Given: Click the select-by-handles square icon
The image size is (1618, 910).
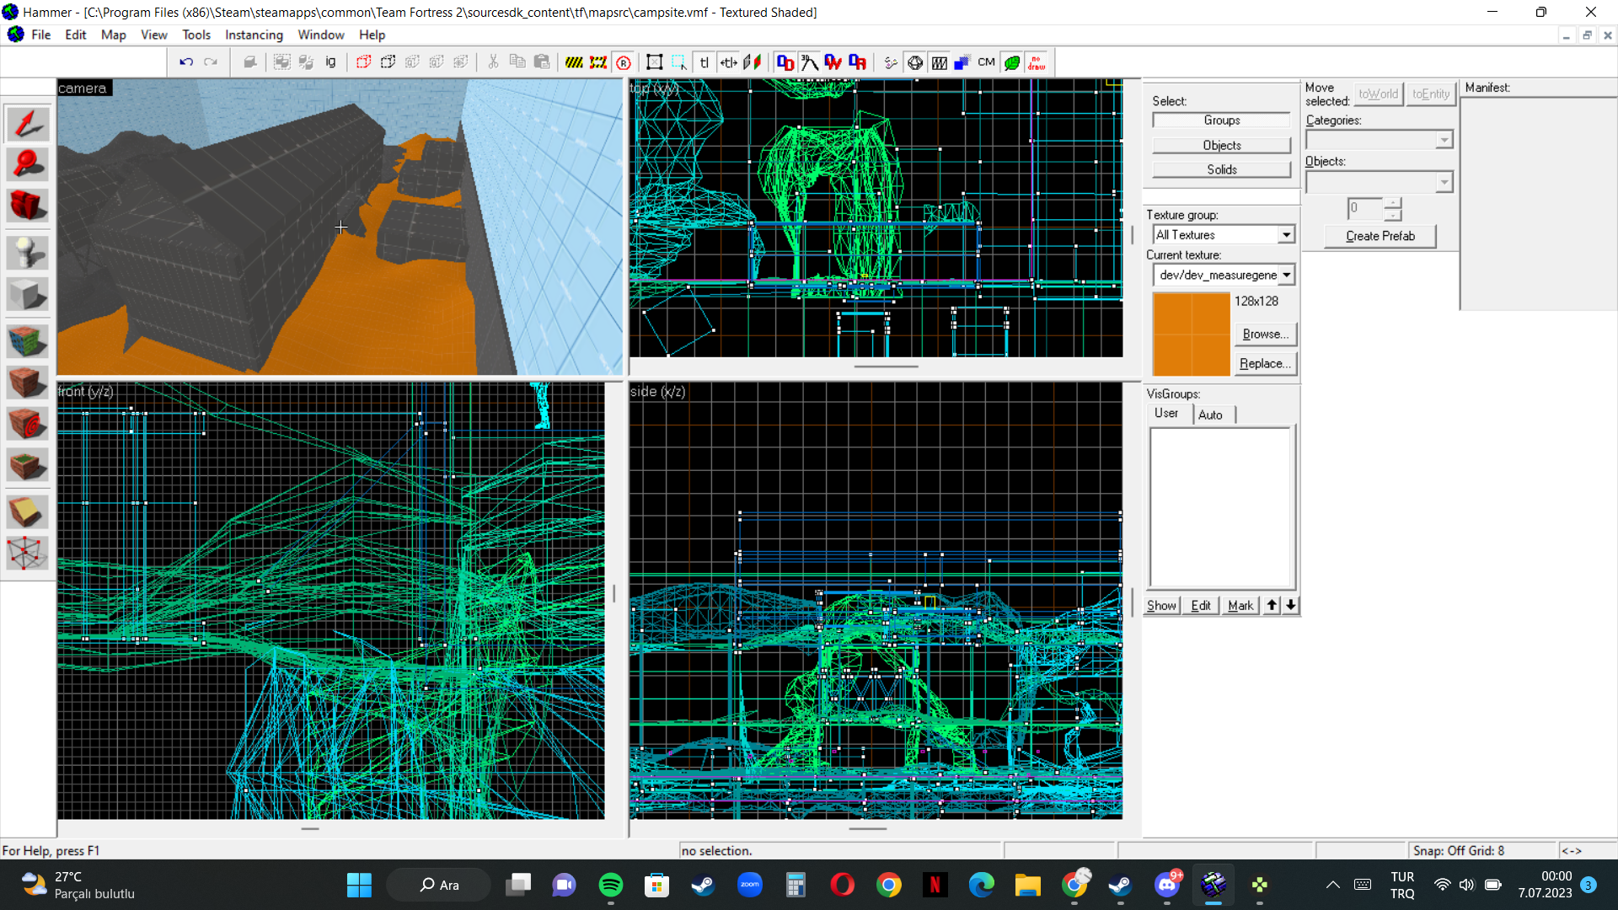Looking at the screenshot, I should 655,62.
